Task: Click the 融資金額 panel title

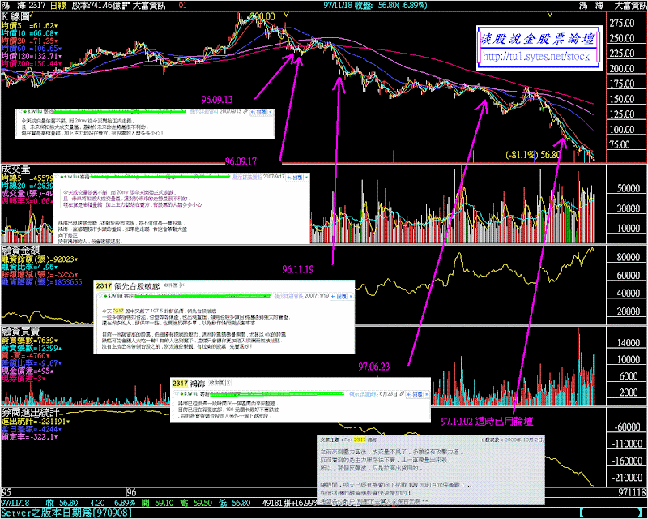Action: point(21,250)
